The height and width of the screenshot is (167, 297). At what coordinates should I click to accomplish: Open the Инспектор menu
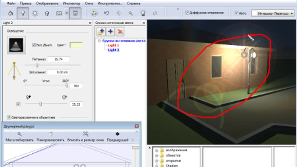[x=71, y=3]
